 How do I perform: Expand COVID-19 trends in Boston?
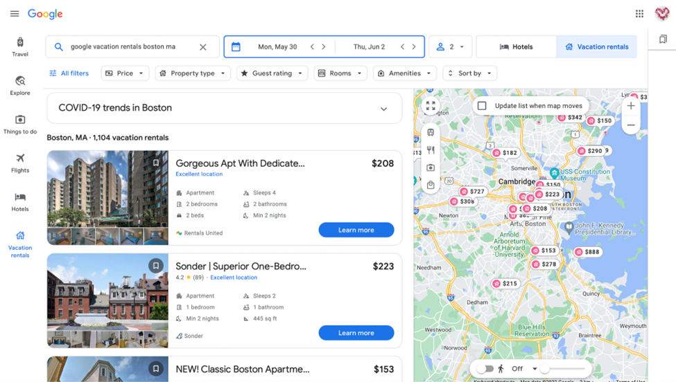[224, 108]
